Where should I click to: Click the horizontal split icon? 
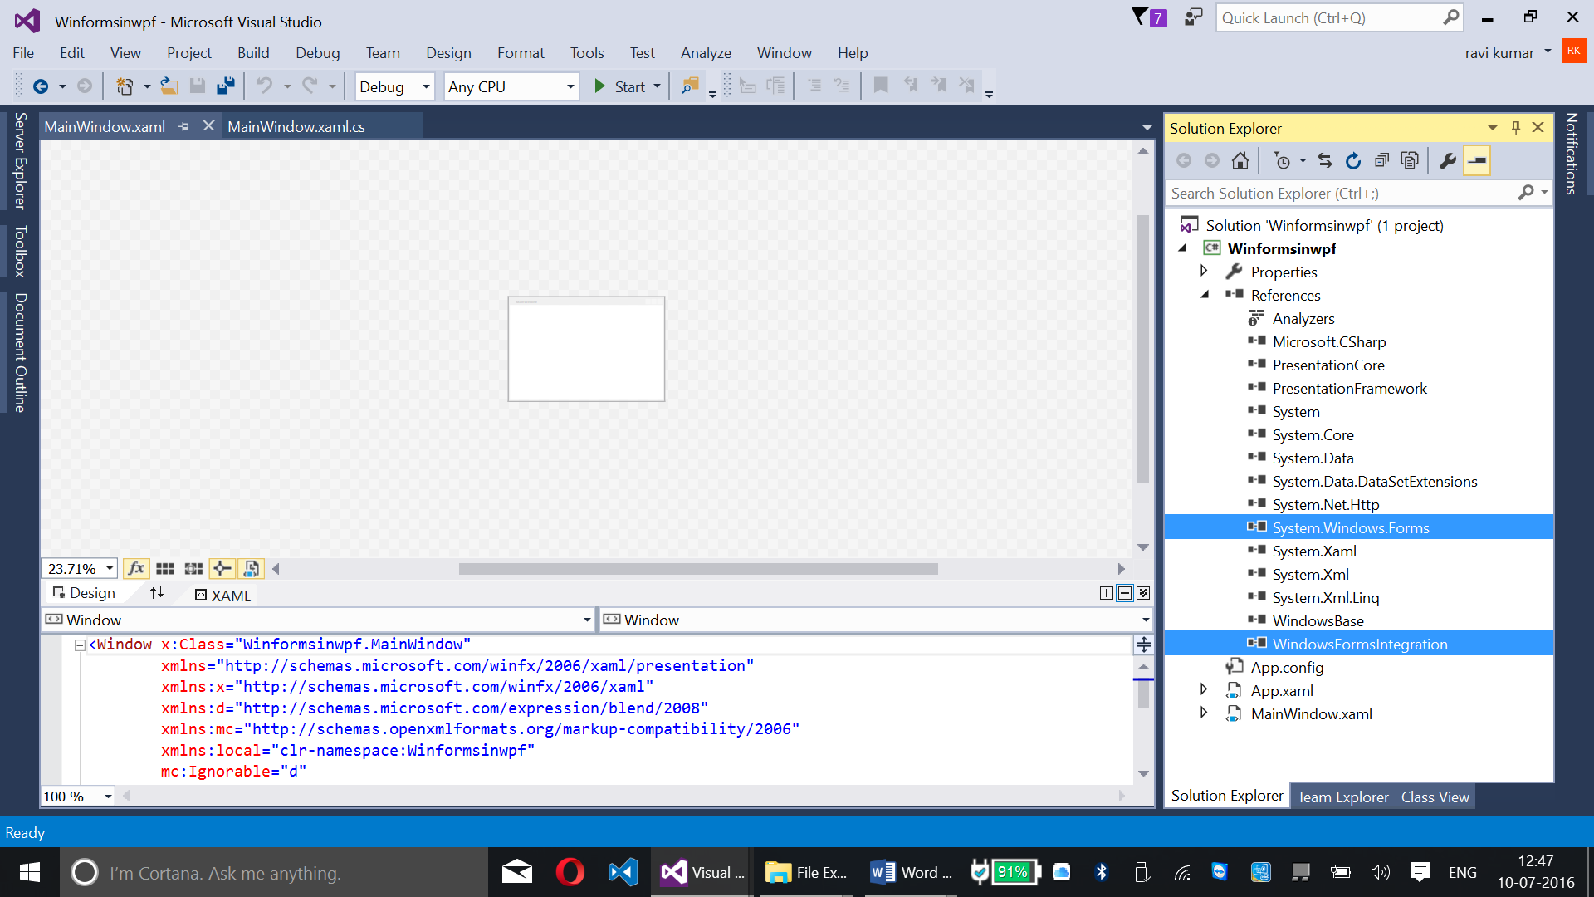1125,593
